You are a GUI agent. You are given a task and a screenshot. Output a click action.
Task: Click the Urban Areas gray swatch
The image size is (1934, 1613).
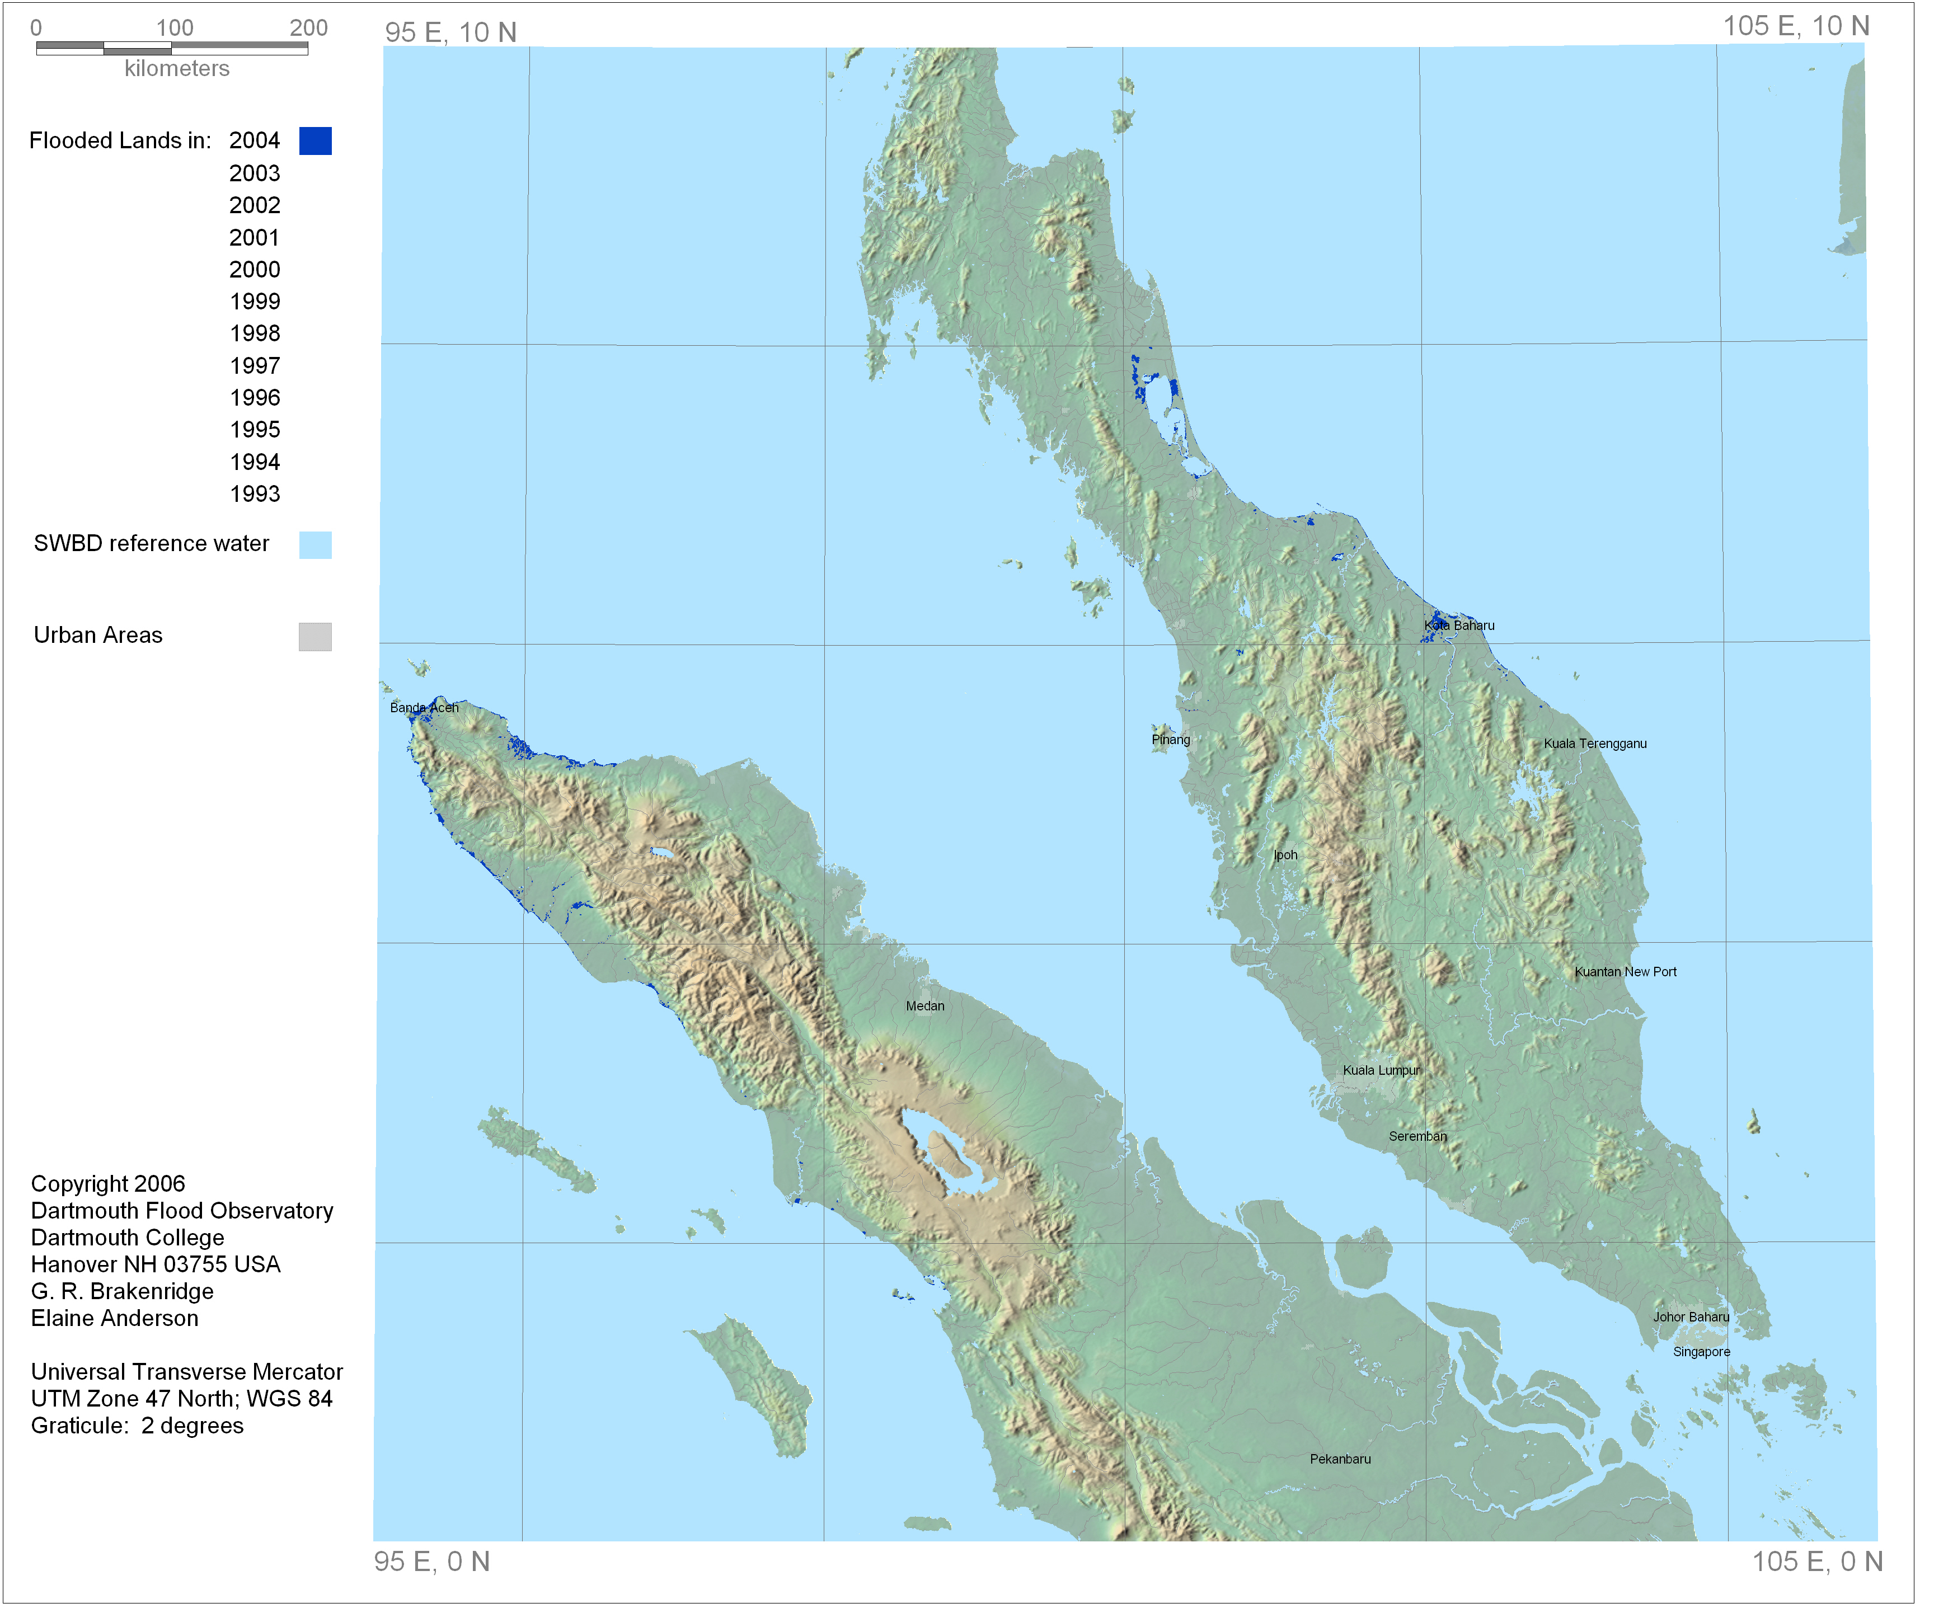(315, 637)
